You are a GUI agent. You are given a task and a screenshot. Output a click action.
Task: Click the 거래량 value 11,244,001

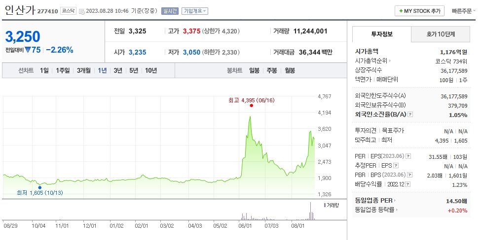pos(310,31)
